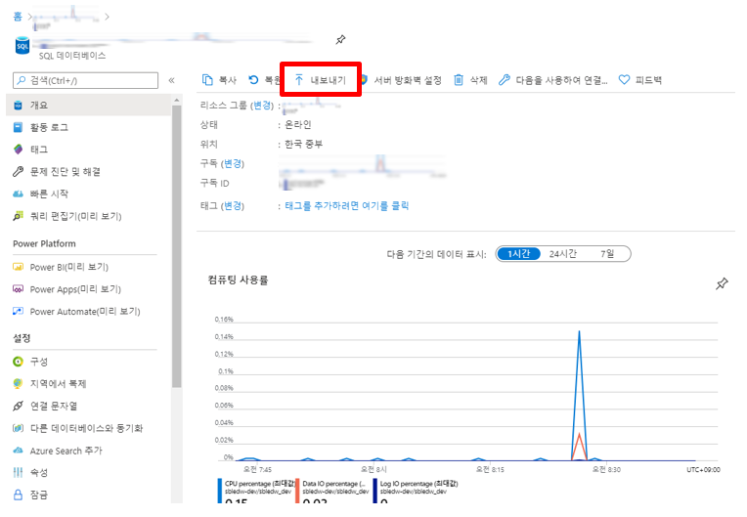Click the 내보내기 (export) button

click(320, 80)
